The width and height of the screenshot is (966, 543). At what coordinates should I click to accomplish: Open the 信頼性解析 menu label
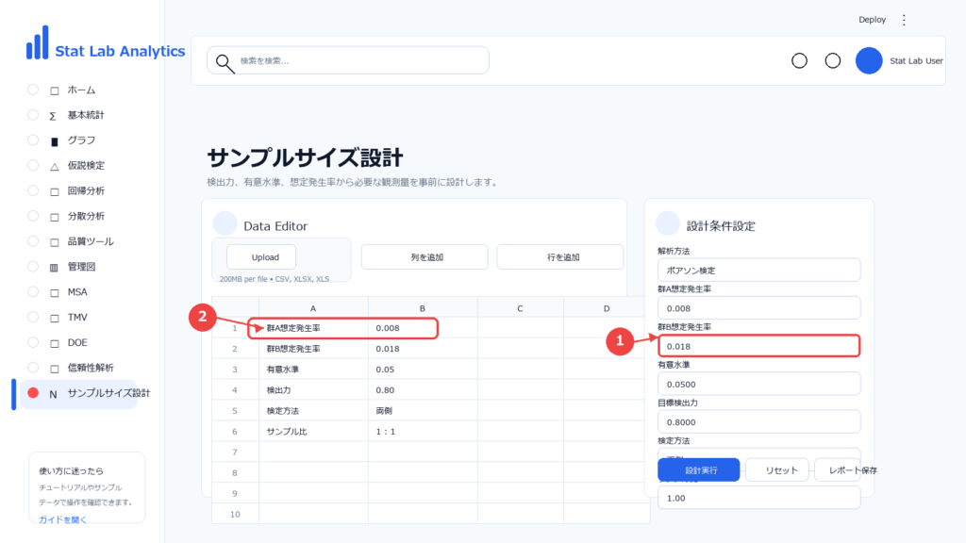[x=91, y=368]
